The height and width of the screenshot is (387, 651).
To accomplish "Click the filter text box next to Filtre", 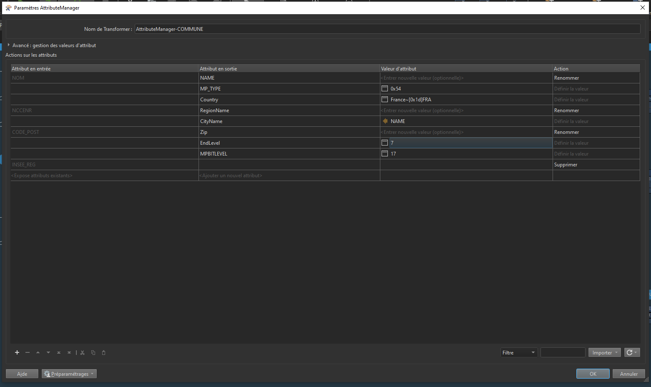I will click(x=563, y=352).
